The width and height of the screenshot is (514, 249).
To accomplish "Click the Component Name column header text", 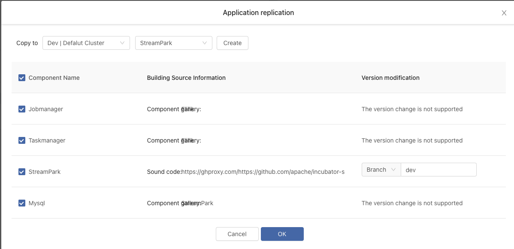I will [54, 78].
